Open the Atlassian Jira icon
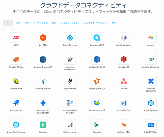The height and width of the screenshot is (137, 164). click(16, 103)
